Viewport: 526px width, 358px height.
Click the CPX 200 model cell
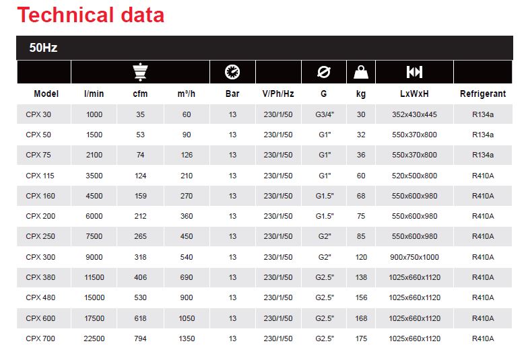click(x=40, y=216)
